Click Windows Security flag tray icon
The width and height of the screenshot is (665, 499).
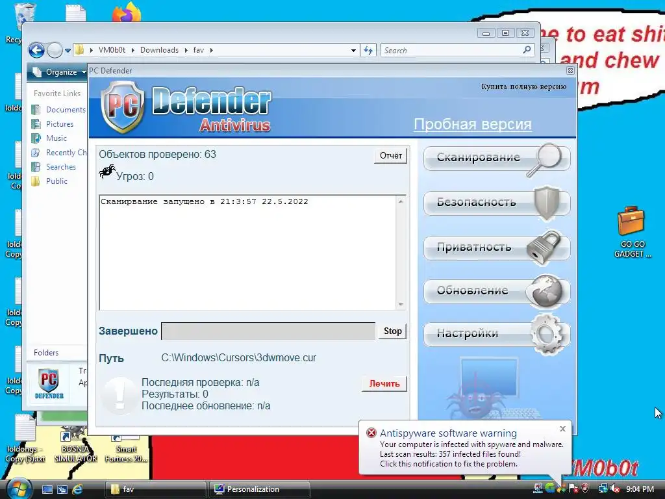(573, 489)
